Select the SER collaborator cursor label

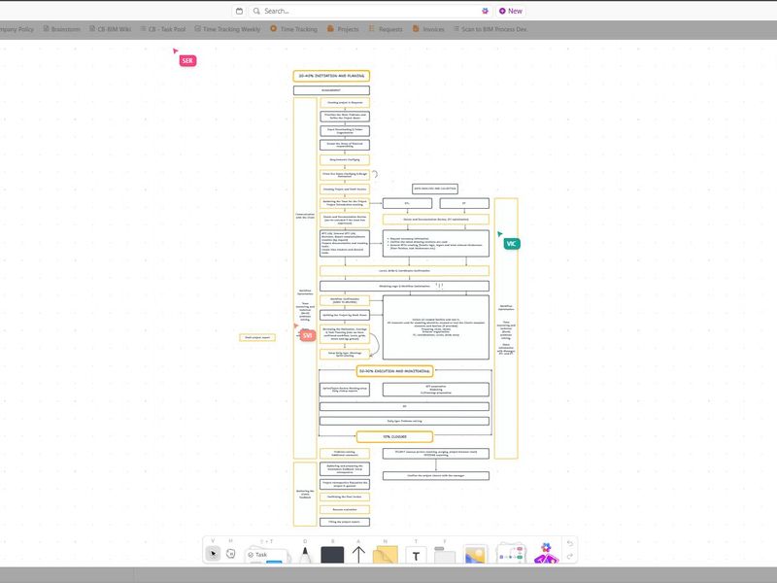click(x=187, y=61)
